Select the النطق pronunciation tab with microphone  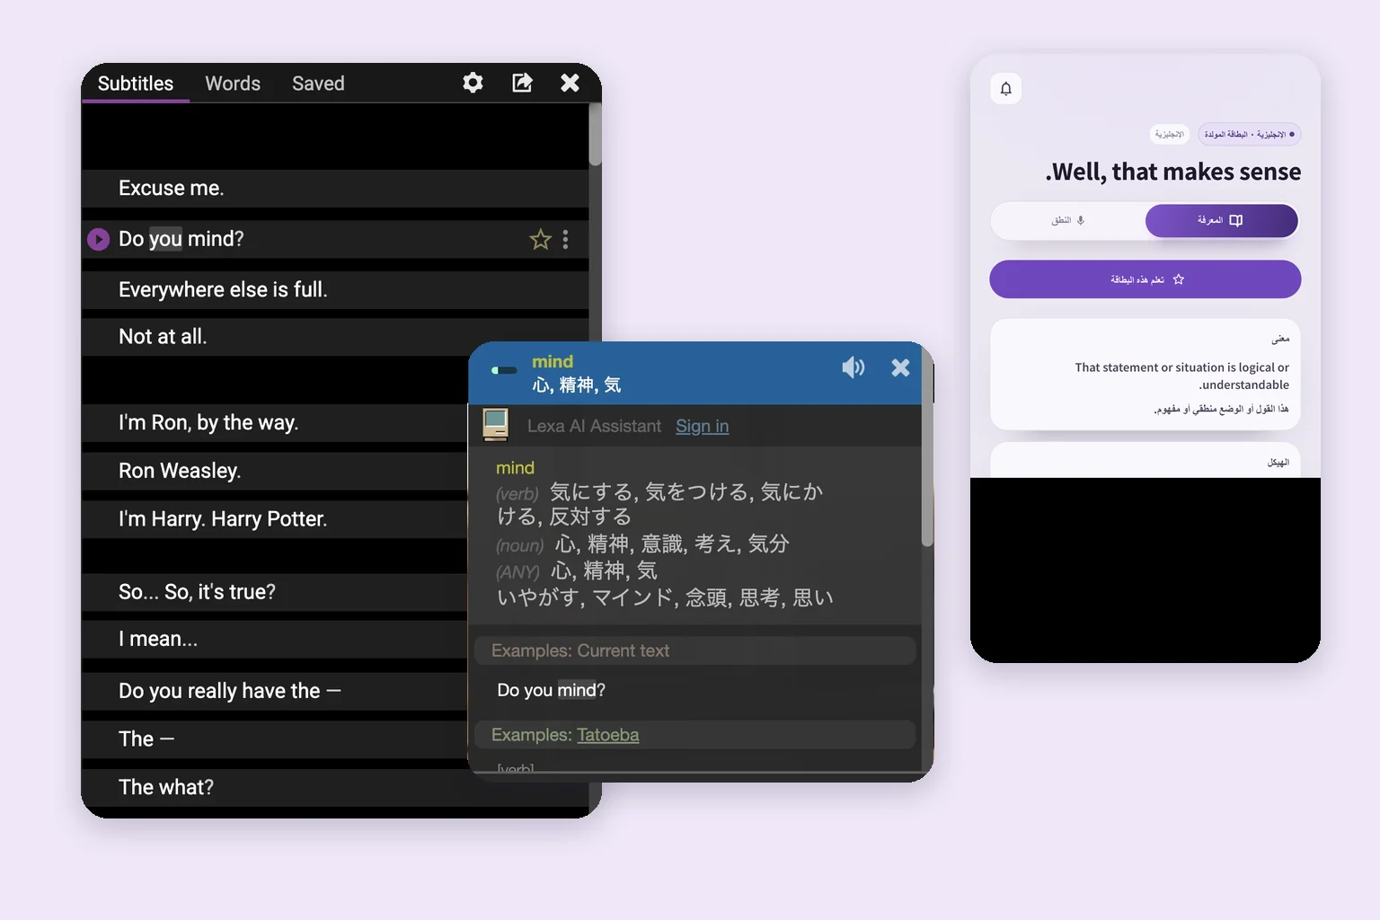(x=1068, y=220)
